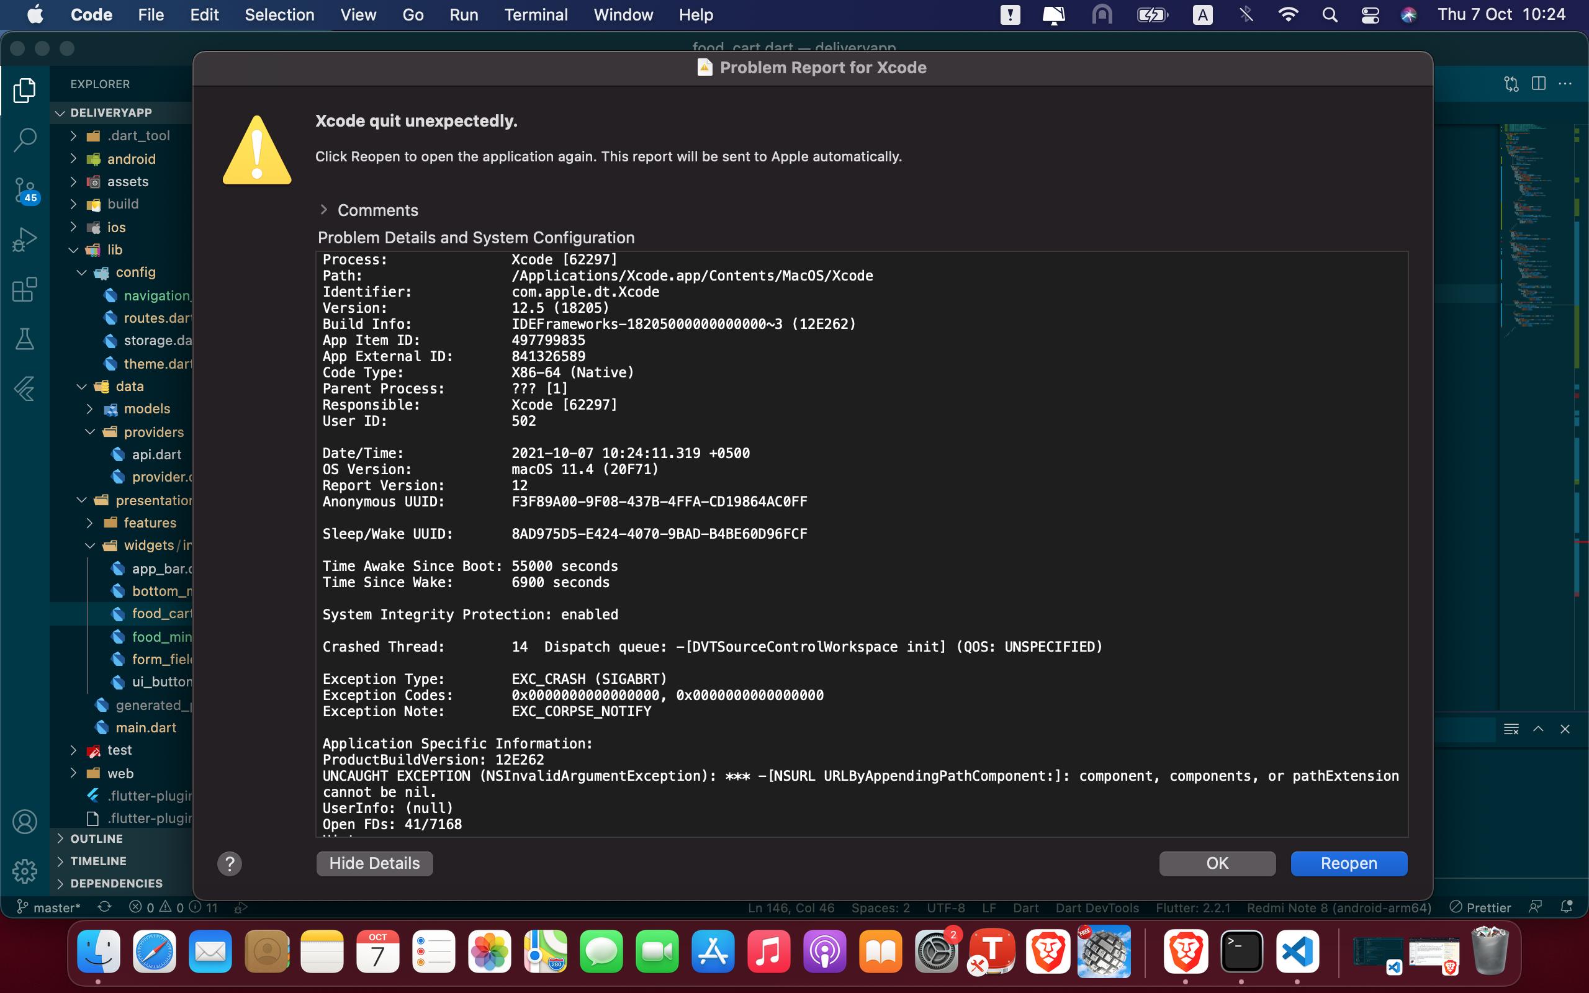Open the Extensions view
1589x993 pixels.
(x=24, y=290)
